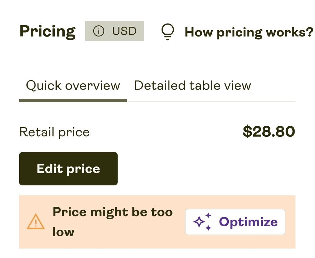Click the gray divider line under Detailed table view
This screenshot has height=258, width=315.
211,102
